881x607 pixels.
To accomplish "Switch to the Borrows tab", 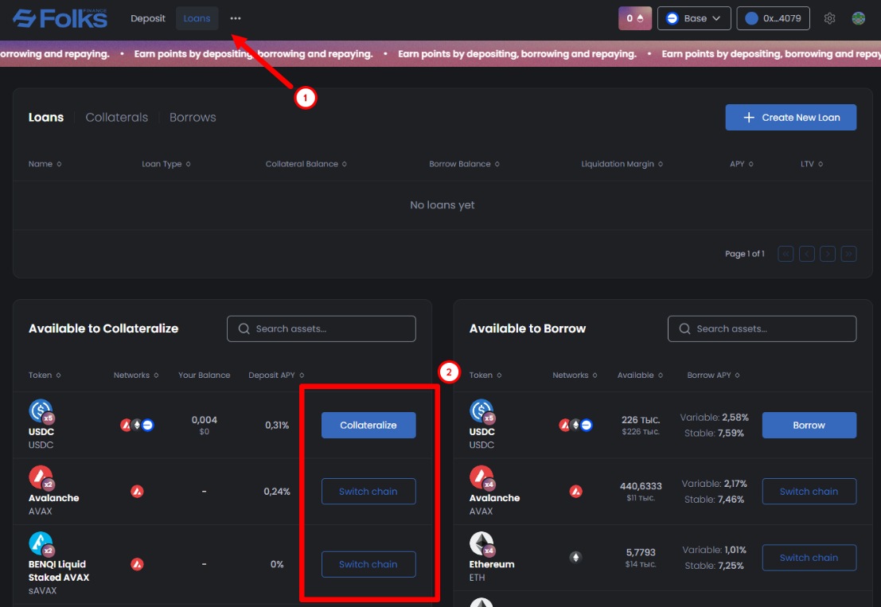I will pyautogui.click(x=193, y=117).
